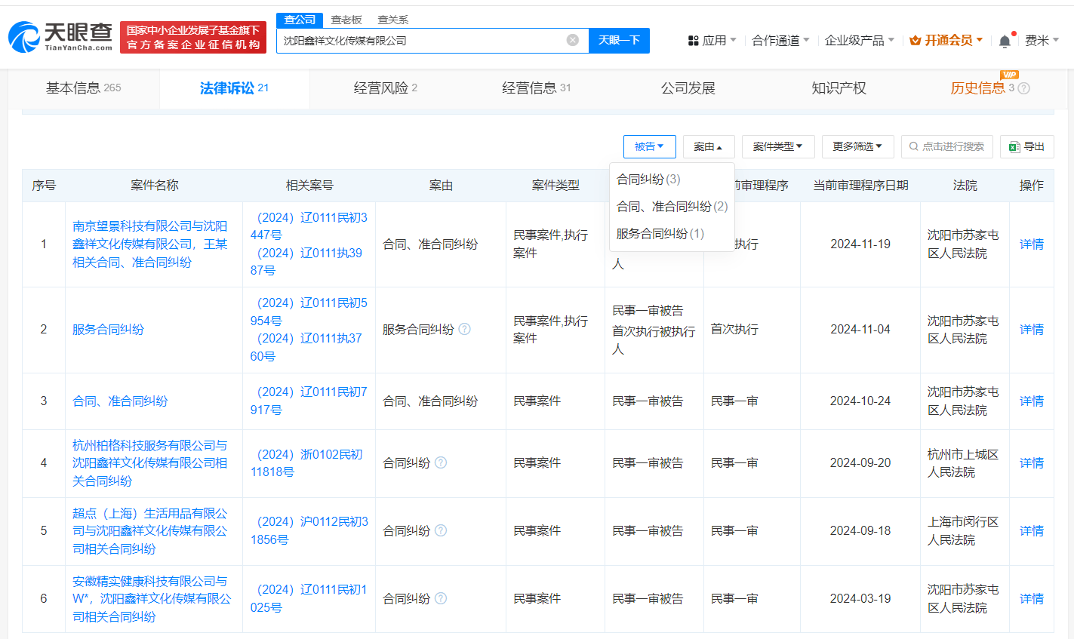This screenshot has width=1074, height=639.
Task: Open case number (2024)浙0102民初11818号
Action: [x=306, y=462]
